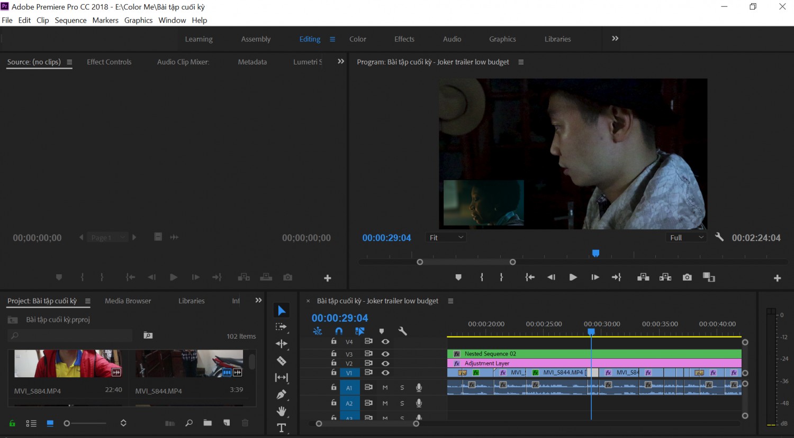The width and height of the screenshot is (794, 438).
Task: Toggle V3 track output eye
Action: [385, 354]
